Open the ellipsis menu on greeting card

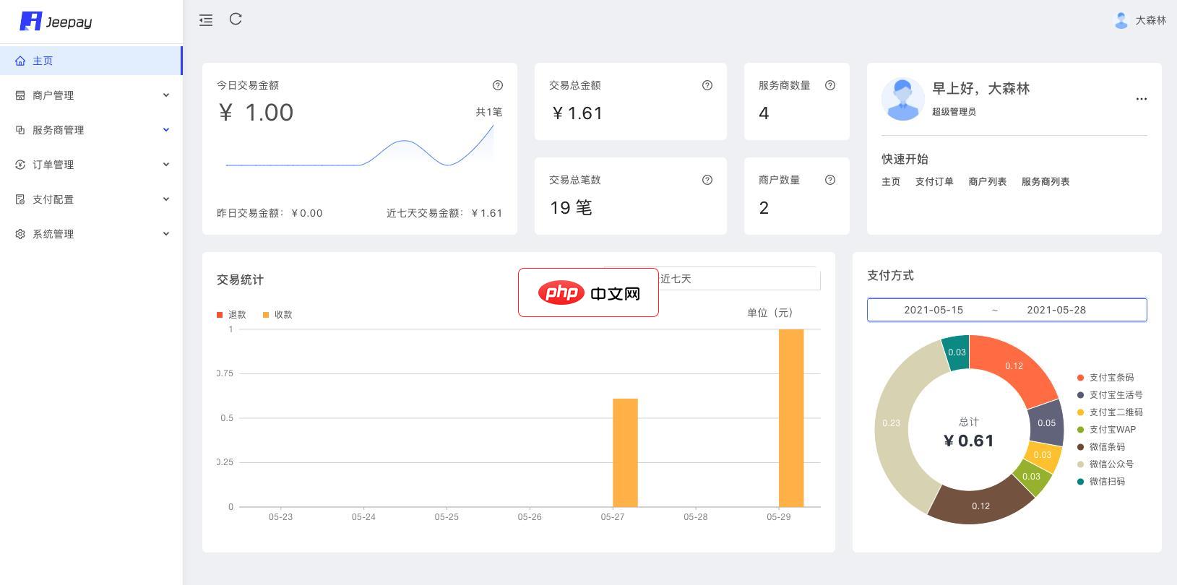pos(1142,99)
